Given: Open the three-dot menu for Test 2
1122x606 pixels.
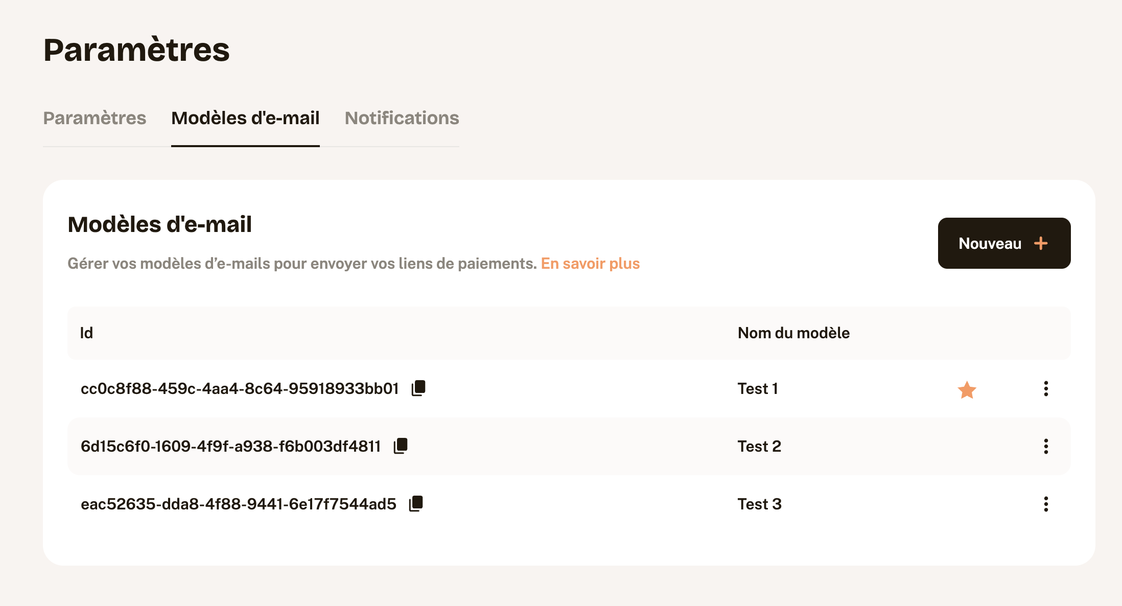Looking at the screenshot, I should pyautogui.click(x=1046, y=447).
